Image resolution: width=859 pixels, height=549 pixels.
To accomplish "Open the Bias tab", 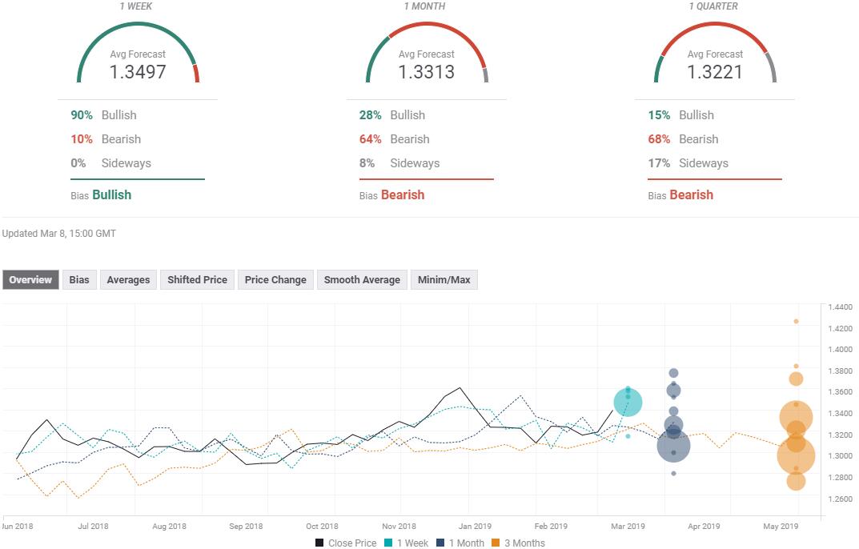I will coord(79,280).
